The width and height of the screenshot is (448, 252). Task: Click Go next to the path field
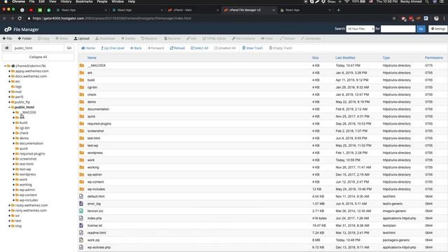coord(69,48)
